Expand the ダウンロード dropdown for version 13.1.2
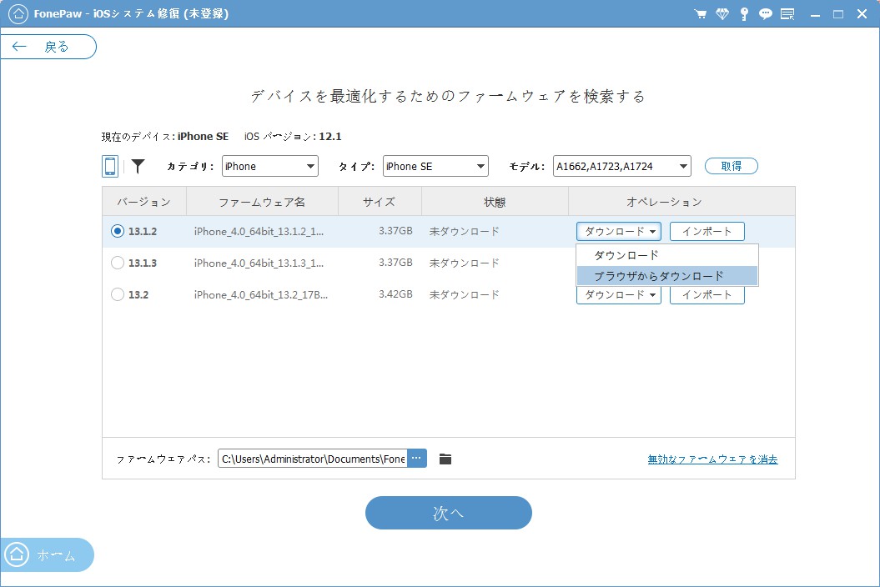 pos(618,231)
